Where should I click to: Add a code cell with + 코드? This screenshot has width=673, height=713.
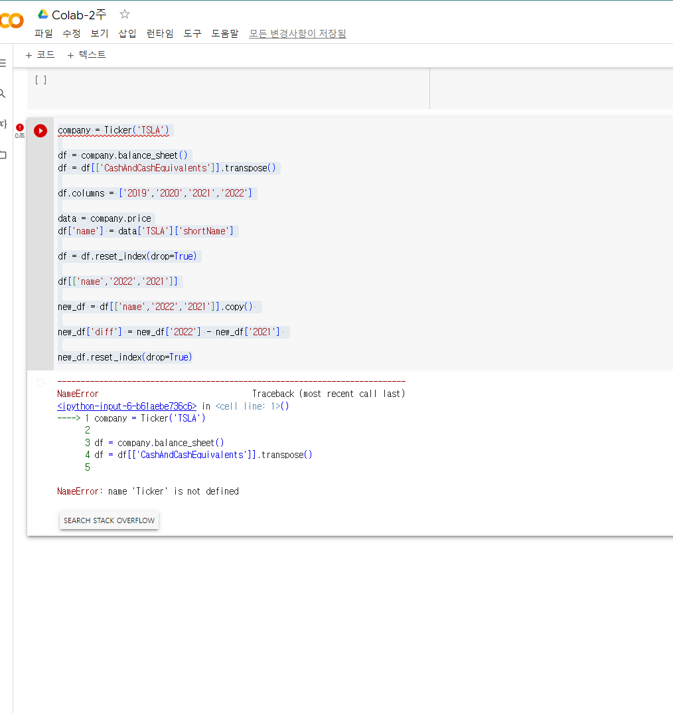pos(40,55)
